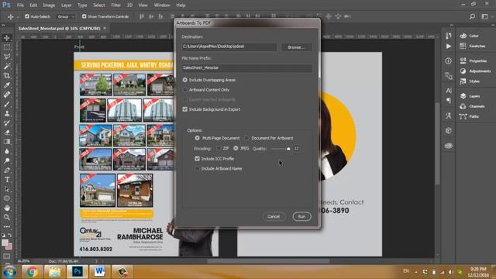Select the Blur tool
The image size is (496, 279).
(7, 151)
